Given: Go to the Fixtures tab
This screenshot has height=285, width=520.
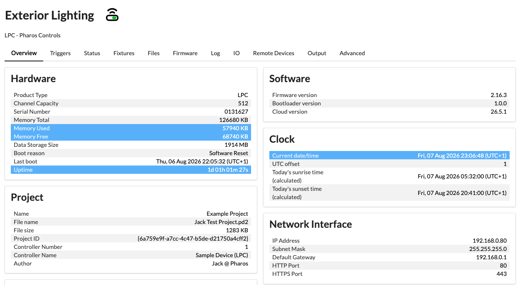Looking at the screenshot, I should pyautogui.click(x=124, y=53).
